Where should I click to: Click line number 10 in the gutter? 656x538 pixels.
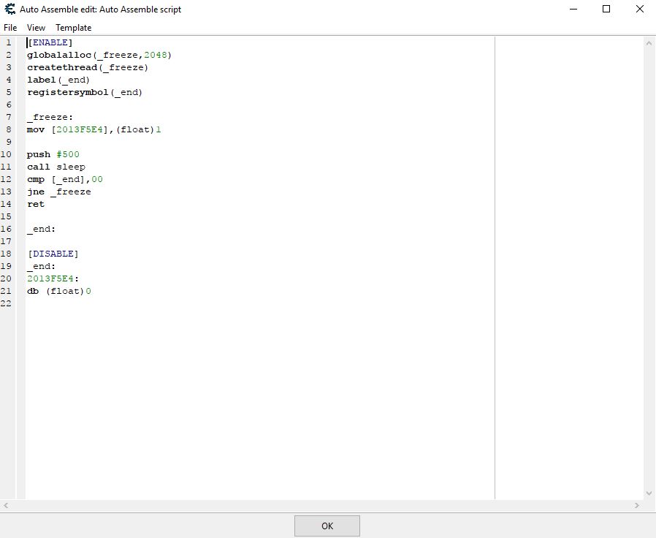click(7, 154)
